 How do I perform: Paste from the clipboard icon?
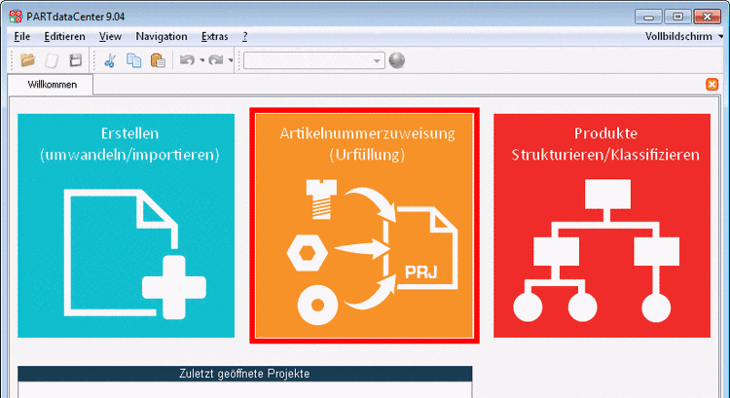(x=159, y=60)
